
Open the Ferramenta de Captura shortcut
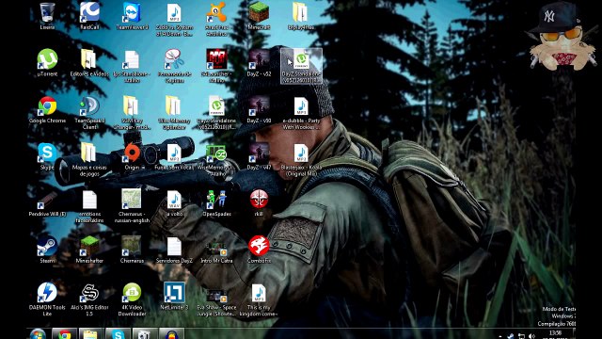pos(174,66)
